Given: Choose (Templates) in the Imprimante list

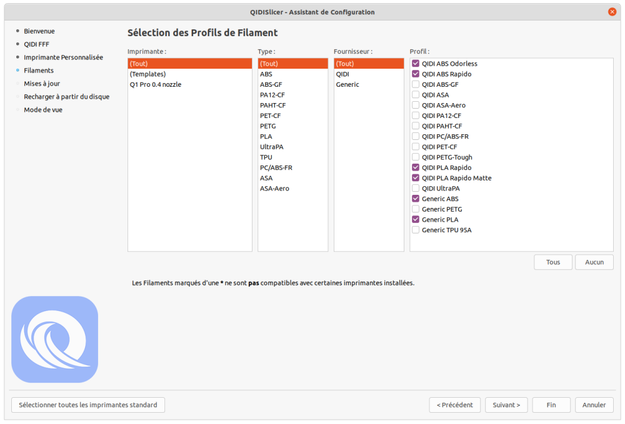Looking at the screenshot, I should pyautogui.click(x=190, y=74).
